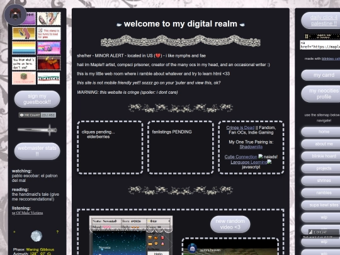
Task: Follow the Language Learning link
Action: click(x=249, y=162)
